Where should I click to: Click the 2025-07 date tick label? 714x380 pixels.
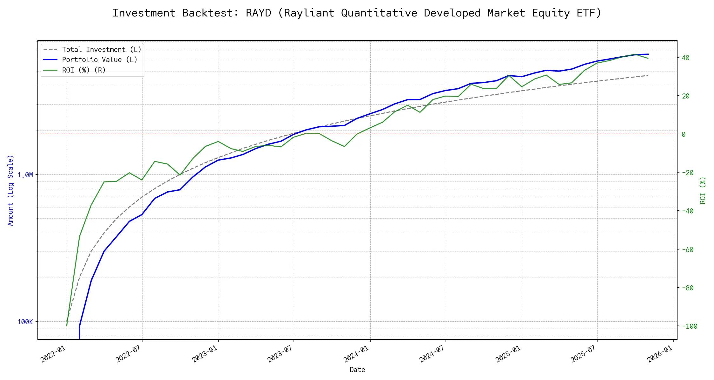583,354
